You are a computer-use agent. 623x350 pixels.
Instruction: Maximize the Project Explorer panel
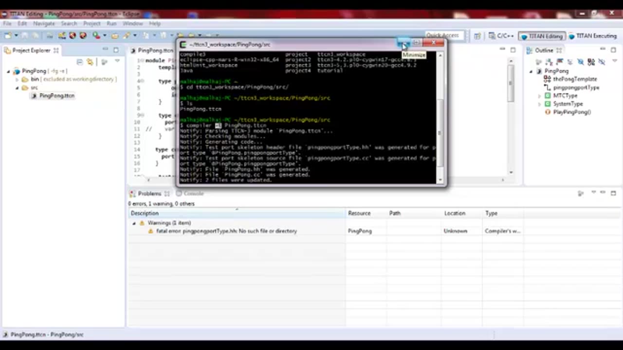click(x=116, y=50)
